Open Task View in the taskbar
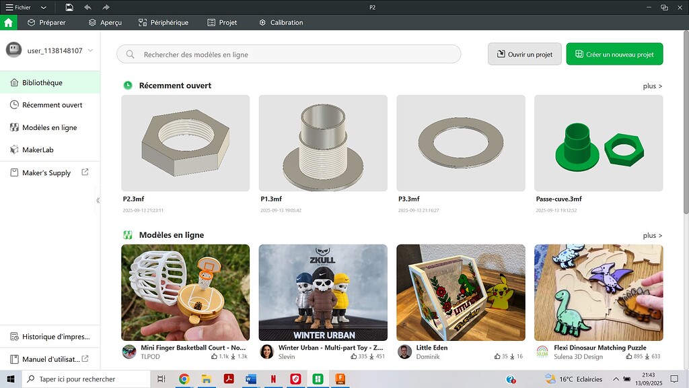The height and width of the screenshot is (388, 689). point(161,379)
